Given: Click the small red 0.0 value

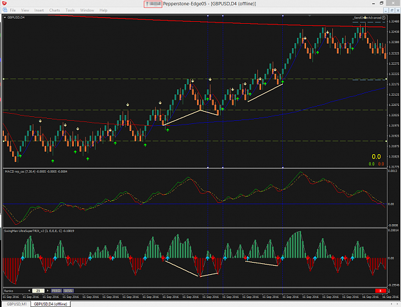Looking at the screenshot, I should pos(381,164).
